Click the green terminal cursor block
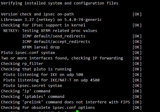The width and height of the screenshot is (160, 112). 77,111
